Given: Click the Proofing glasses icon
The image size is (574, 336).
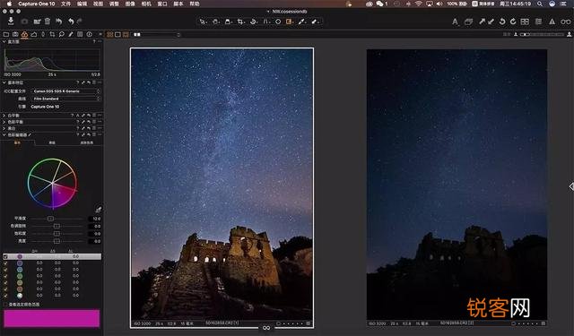Looking at the screenshot, I should click(x=566, y=22).
